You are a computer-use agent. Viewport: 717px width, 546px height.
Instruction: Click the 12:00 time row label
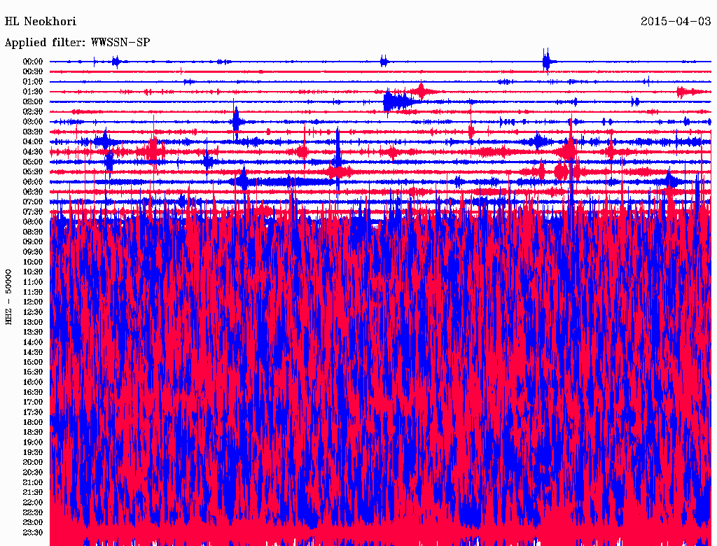[x=33, y=302]
